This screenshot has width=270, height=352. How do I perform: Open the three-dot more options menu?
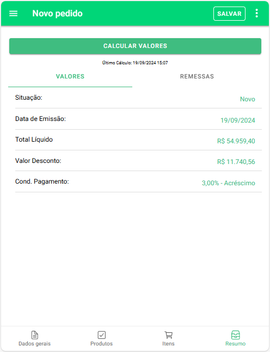click(257, 14)
